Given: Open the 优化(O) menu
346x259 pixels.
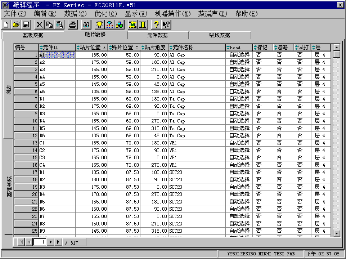Looking at the screenshot, I should click(105, 14).
